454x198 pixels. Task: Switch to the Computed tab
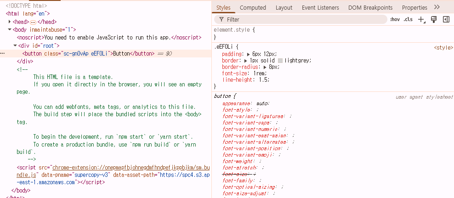(x=253, y=7)
